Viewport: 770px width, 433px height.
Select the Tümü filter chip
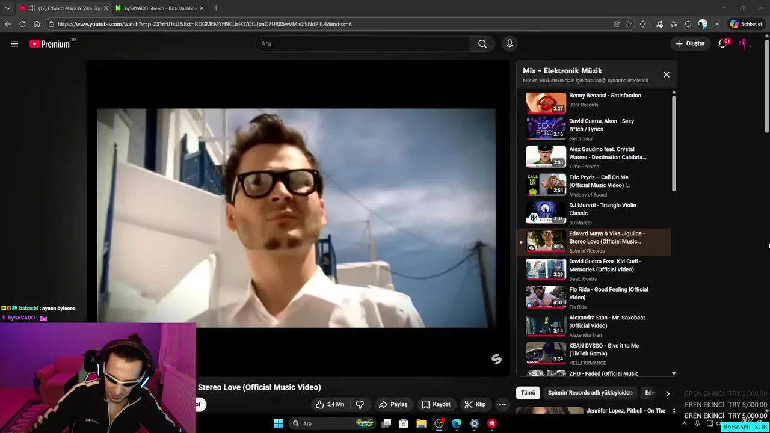tap(528, 393)
